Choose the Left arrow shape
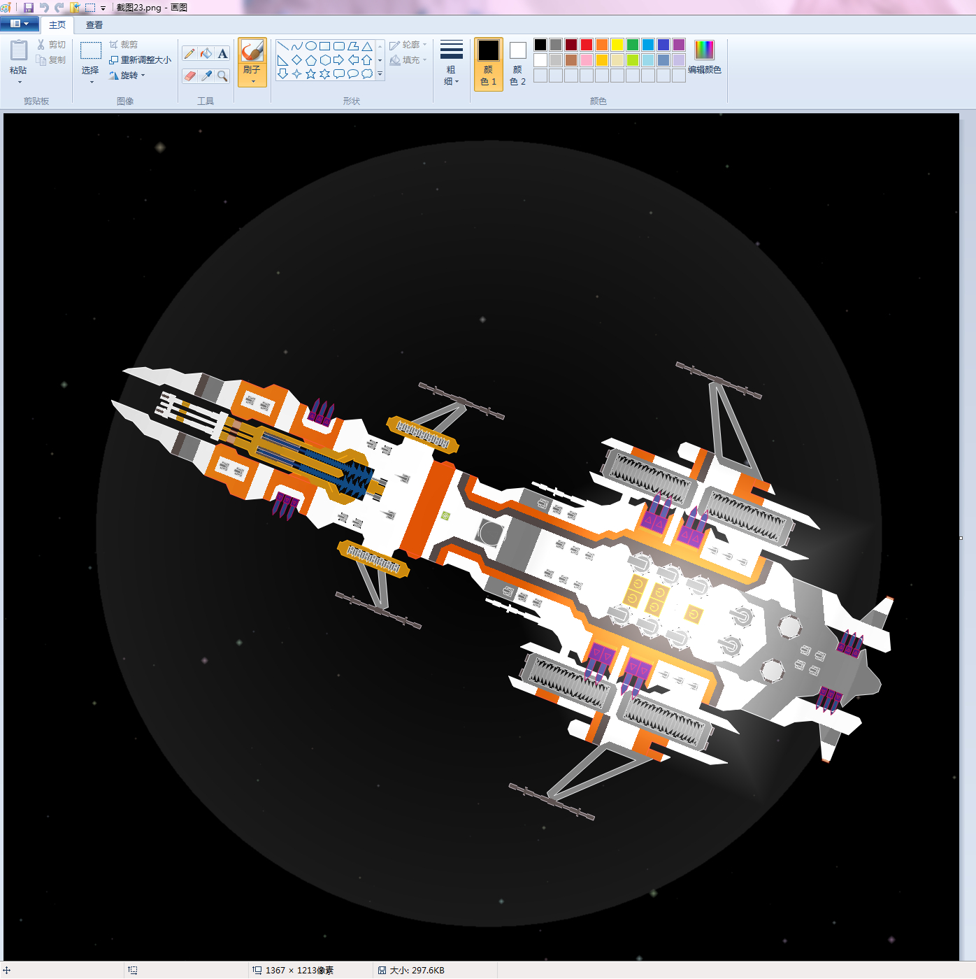The image size is (976, 979). coord(353,60)
